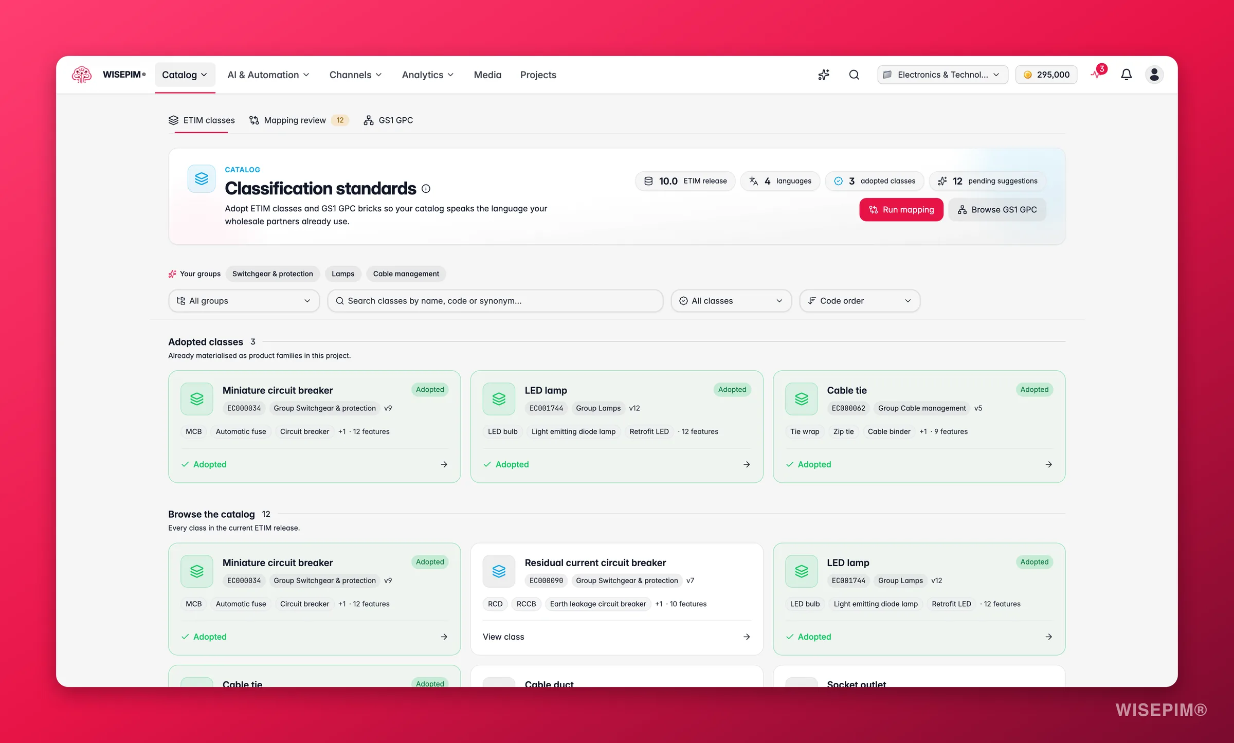The width and height of the screenshot is (1234, 743).
Task: Click the Cable binder synonym tag
Action: (x=889, y=431)
